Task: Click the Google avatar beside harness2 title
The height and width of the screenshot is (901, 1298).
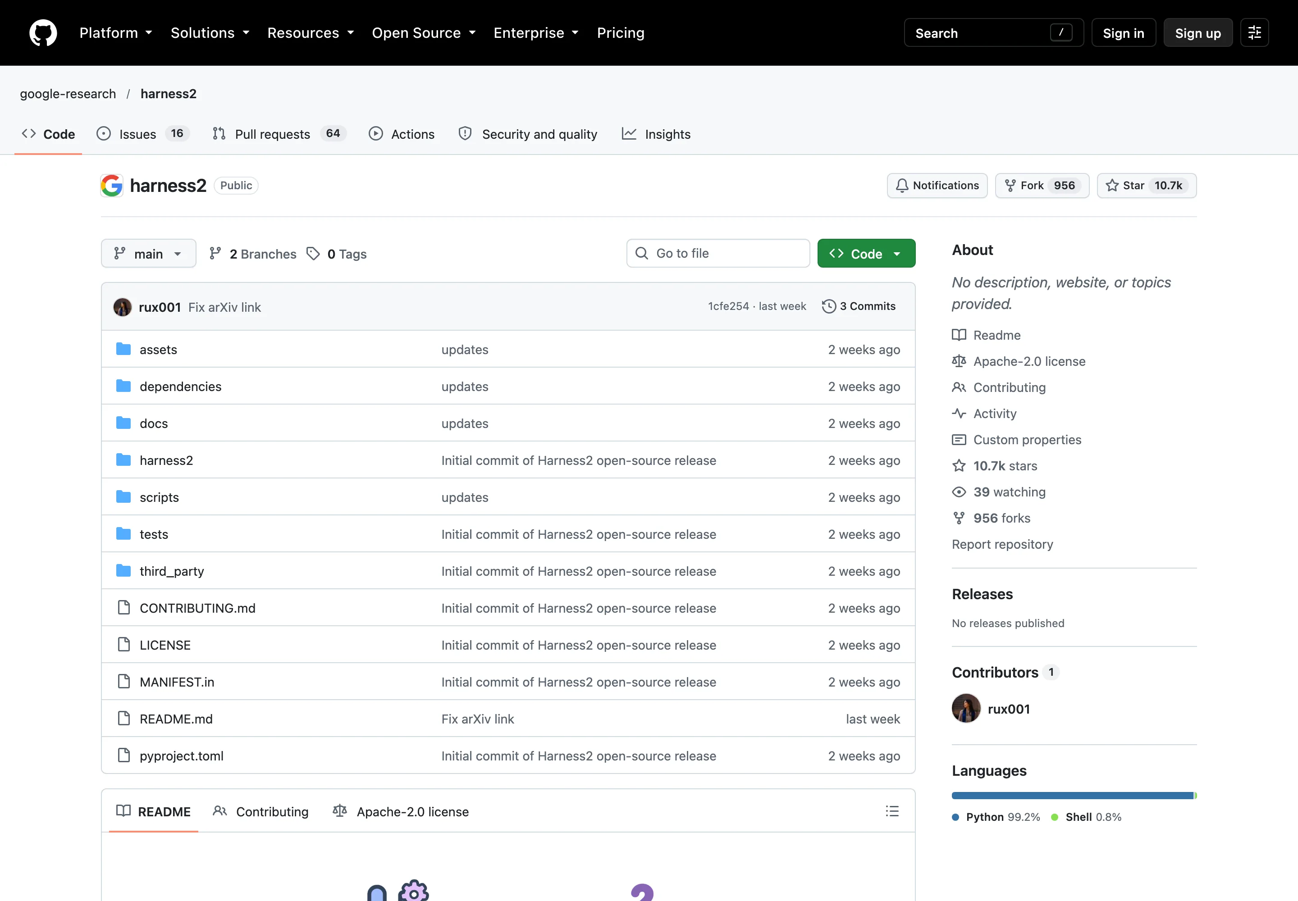Action: tap(112, 186)
